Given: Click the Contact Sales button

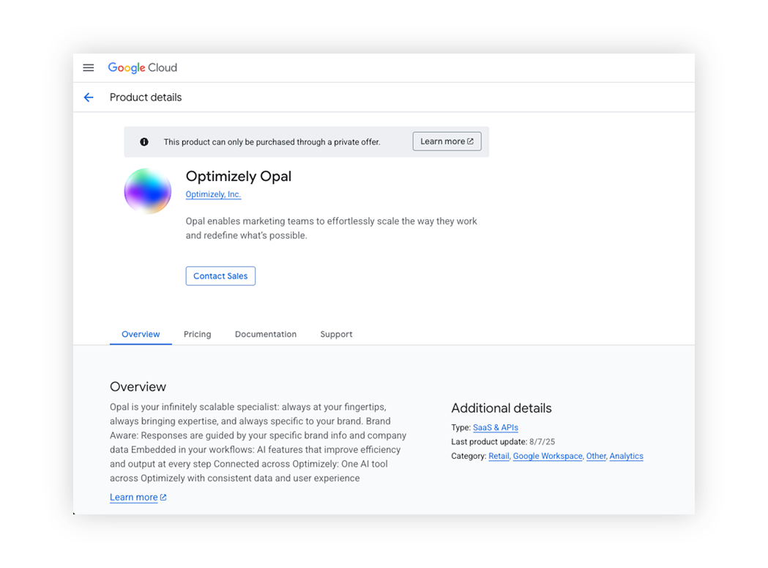Looking at the screenshot, I should 220,276.
